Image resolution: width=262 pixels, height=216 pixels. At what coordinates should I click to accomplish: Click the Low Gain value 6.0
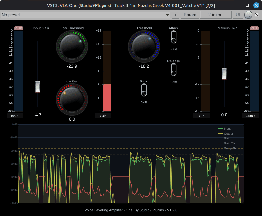[72, 119]
